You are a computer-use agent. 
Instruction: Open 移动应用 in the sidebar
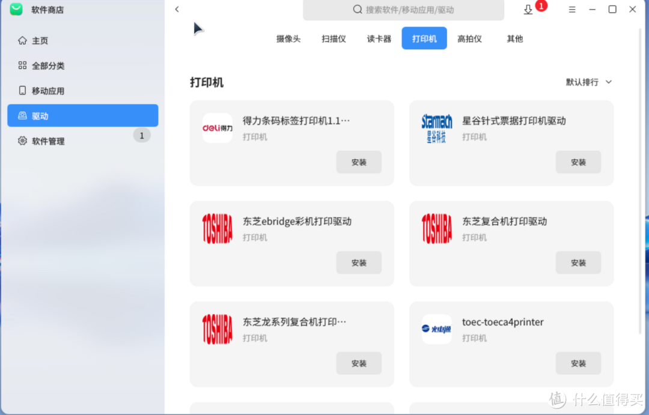coord(83,91)
